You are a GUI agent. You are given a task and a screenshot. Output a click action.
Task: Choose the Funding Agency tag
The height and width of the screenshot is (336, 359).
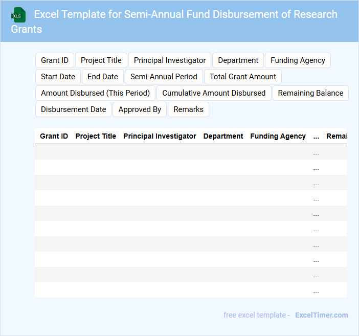pos(298,60)
